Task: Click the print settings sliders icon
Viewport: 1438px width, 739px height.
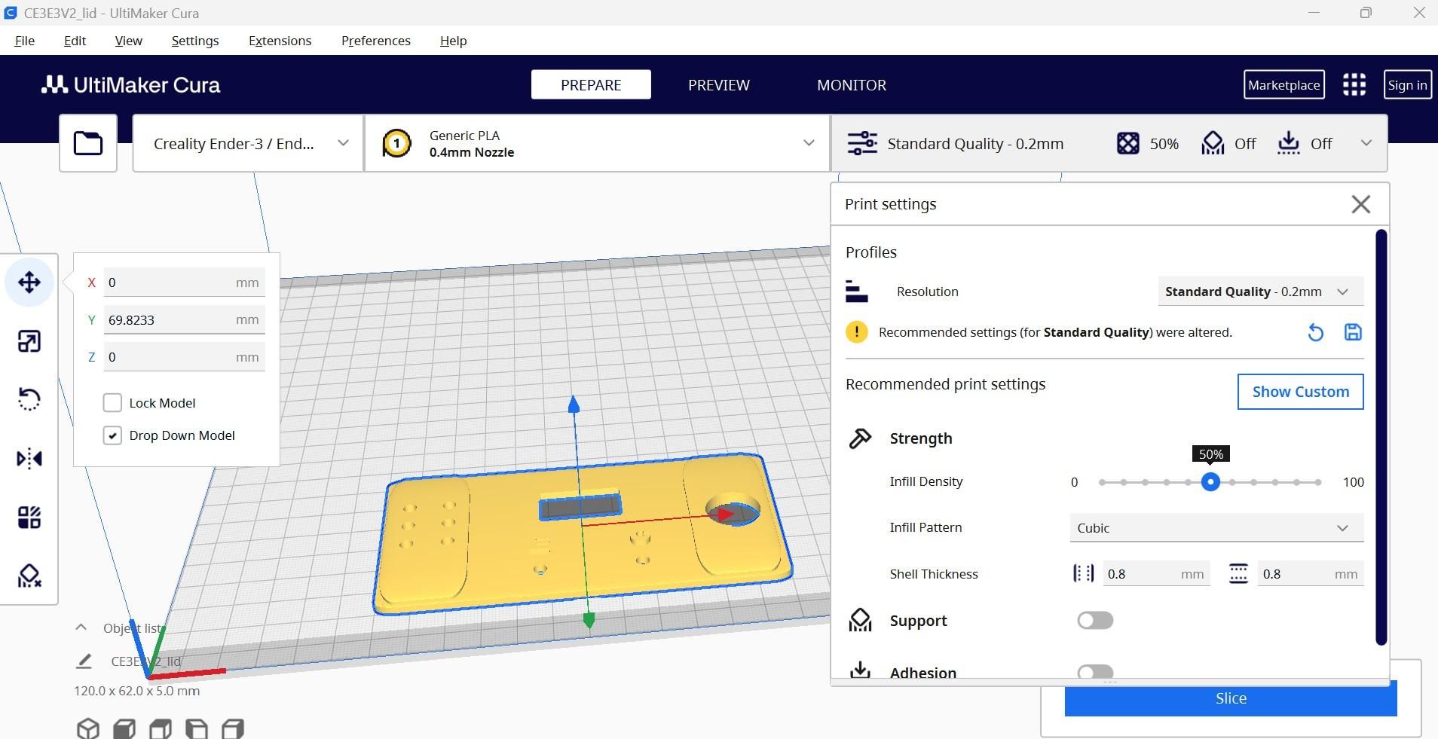Action: [862, 143]
